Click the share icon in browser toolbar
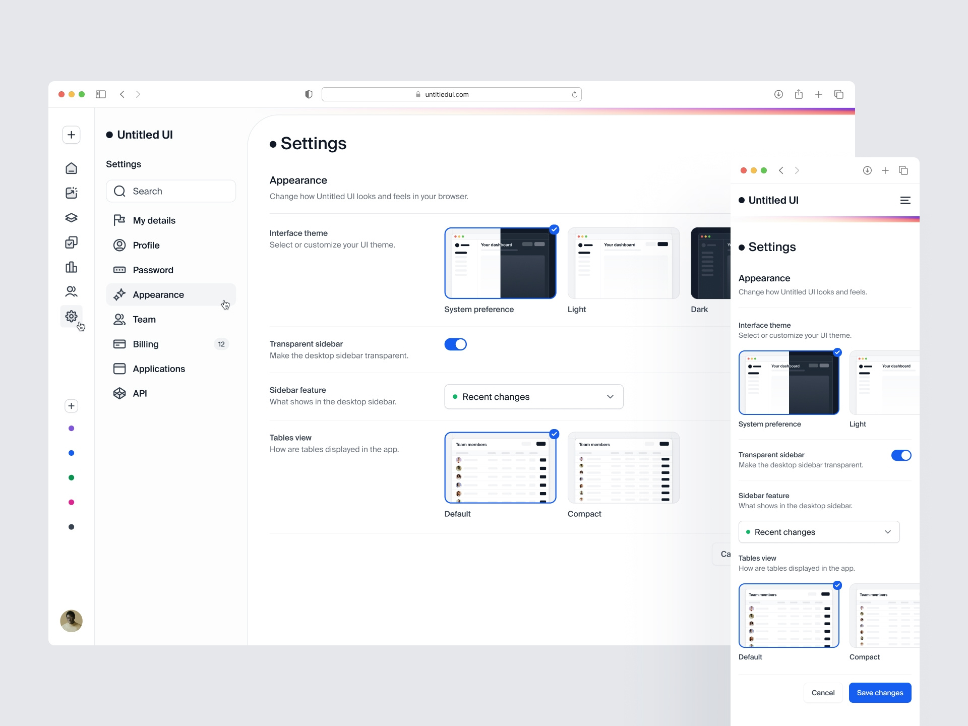 pyautogui.click(x=799, y=94)
